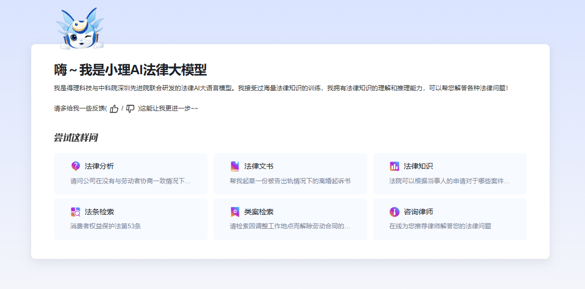The height and width of the screenshot is (289, 585).
Task: Click the purple question mark 法律分析 icon
Action: [x=76, y=166]
